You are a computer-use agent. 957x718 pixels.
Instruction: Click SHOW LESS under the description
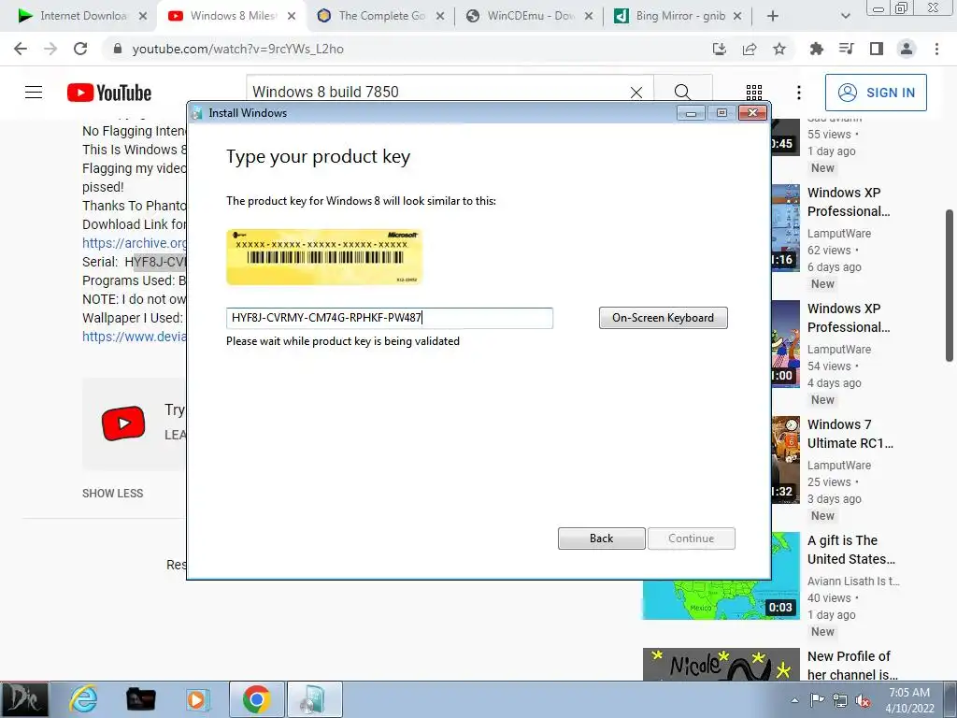[113, 494]
